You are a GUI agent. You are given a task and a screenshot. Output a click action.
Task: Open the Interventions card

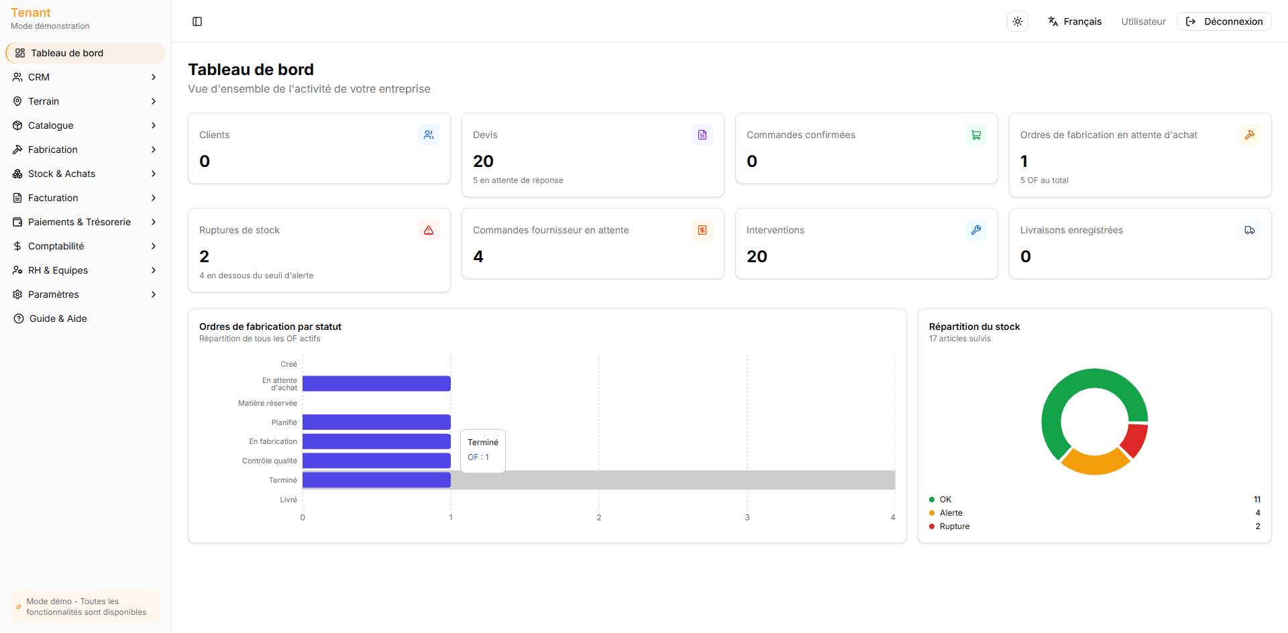point(867,243)
